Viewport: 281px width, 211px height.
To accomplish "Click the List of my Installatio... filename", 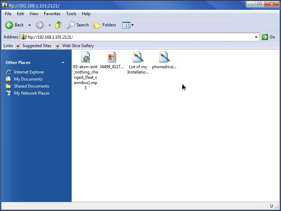I will pos(138,69).
